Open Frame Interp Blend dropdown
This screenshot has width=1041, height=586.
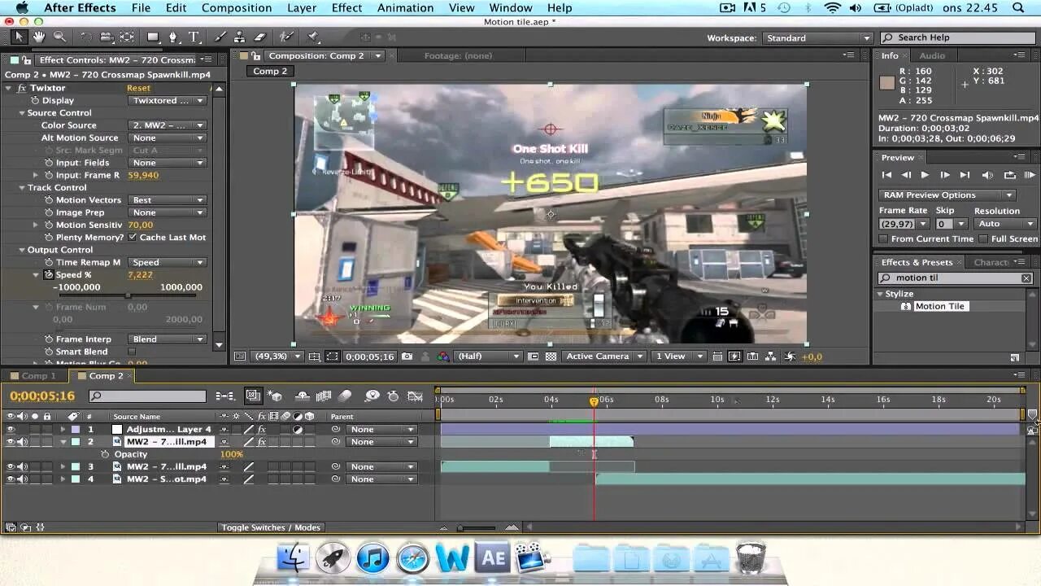click(x=168, y=339)
